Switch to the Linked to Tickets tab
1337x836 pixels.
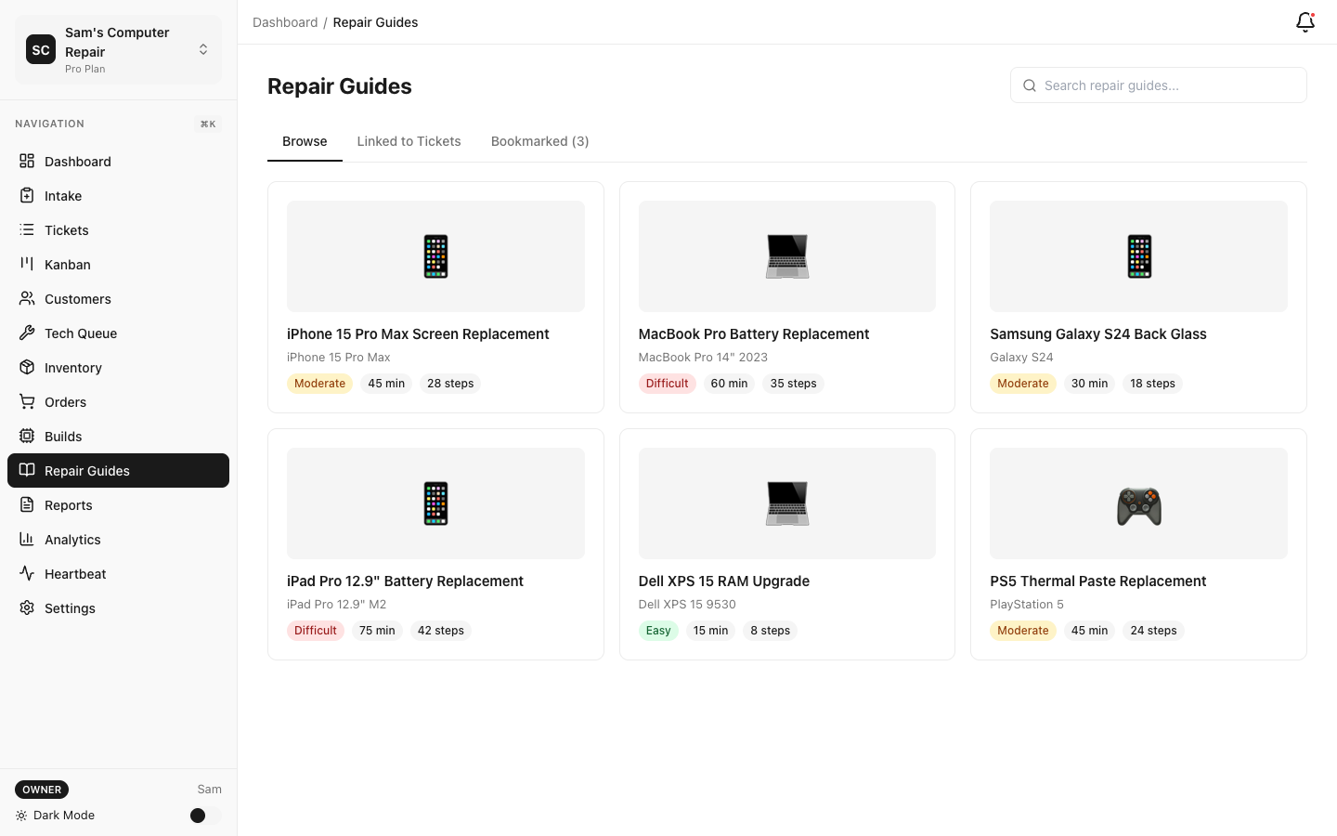point(409,141)
